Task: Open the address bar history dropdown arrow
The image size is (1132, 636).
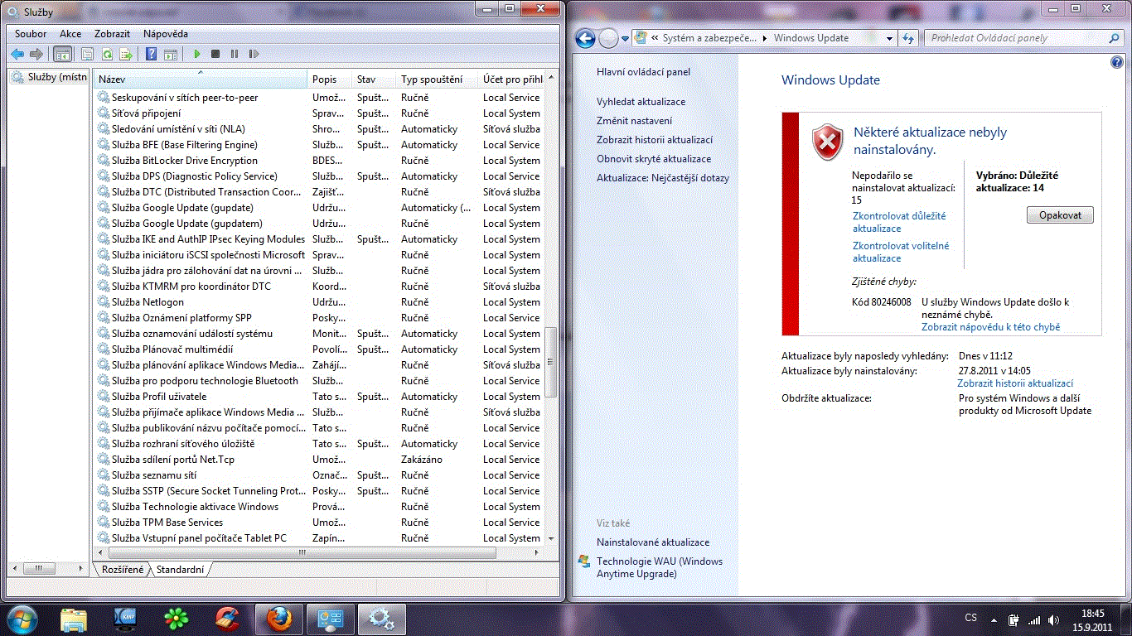Action: (889, 38)
